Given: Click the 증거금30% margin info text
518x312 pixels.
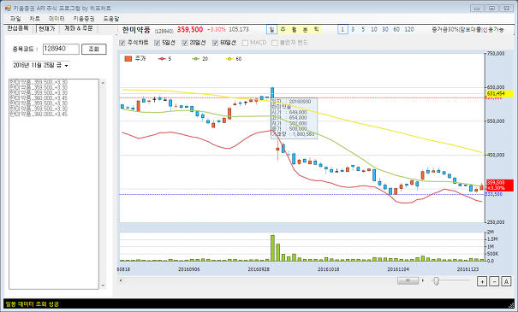Looking at the screenshot, I should (x=445, y=30).
